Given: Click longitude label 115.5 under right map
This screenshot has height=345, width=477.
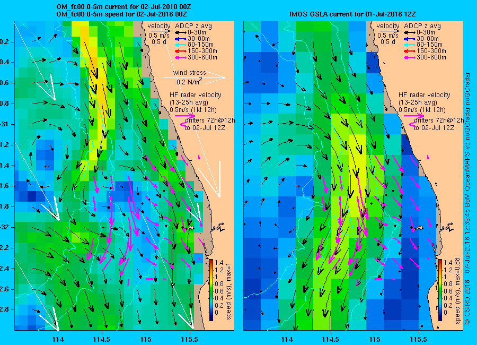Looking at the screenshot, I should point(419,339).
